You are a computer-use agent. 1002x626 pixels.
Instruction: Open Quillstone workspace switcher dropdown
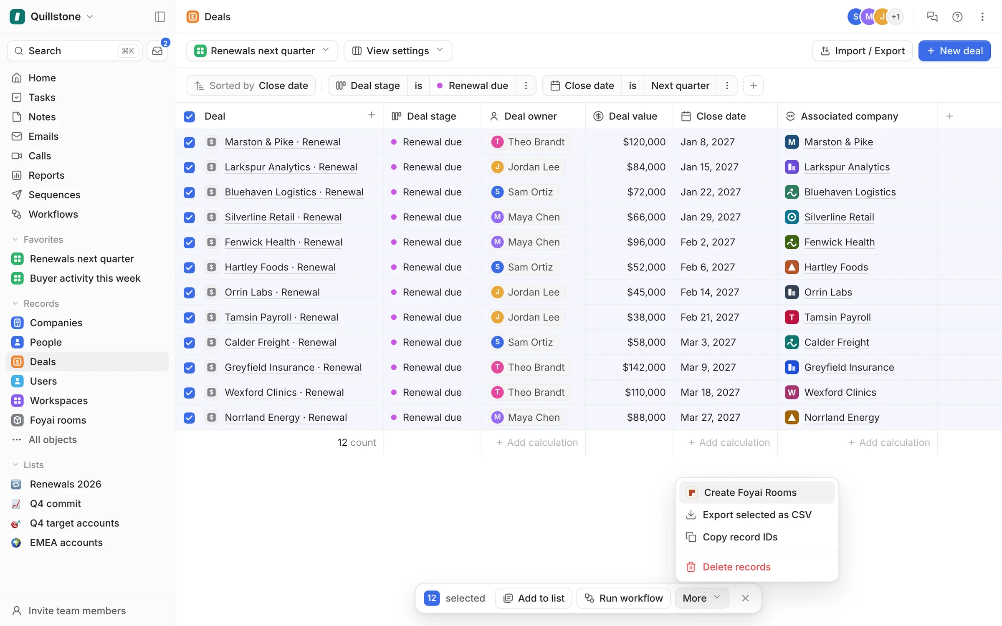point(52,17)
